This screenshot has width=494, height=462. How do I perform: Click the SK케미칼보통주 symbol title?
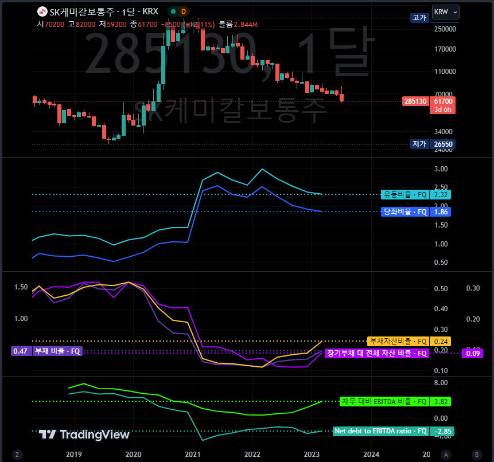[82, 12]
